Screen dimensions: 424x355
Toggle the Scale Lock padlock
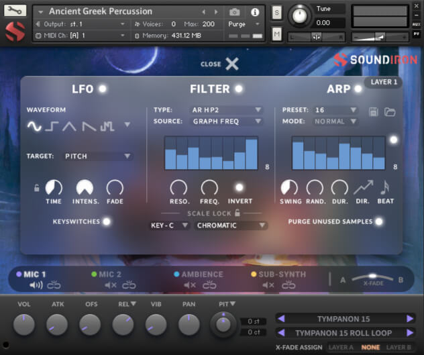(x=237, y=213)
